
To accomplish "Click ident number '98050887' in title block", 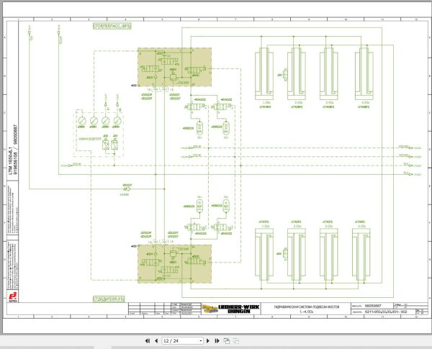I will [373, 306].
